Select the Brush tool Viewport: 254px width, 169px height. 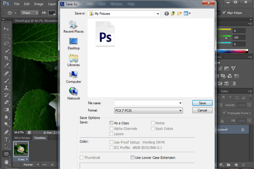click(x=6, y=81)
